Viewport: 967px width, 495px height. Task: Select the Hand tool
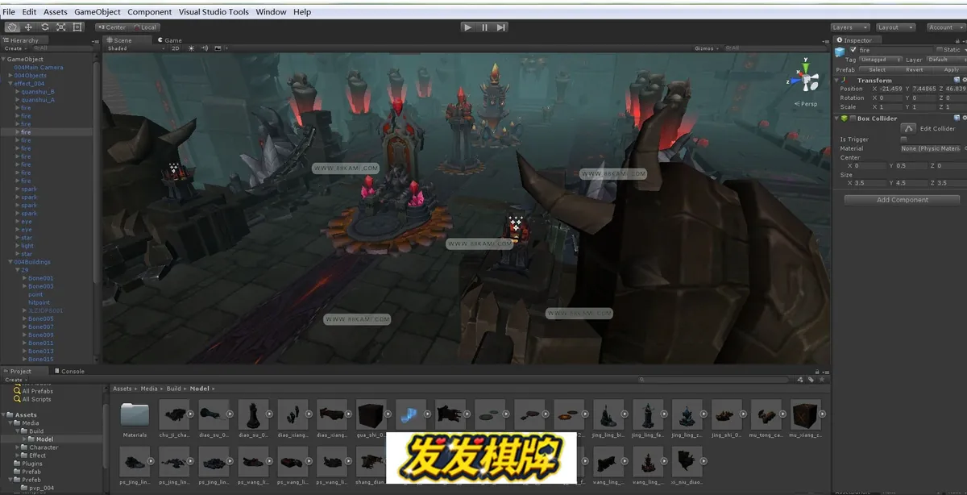(x=12, y=27)
